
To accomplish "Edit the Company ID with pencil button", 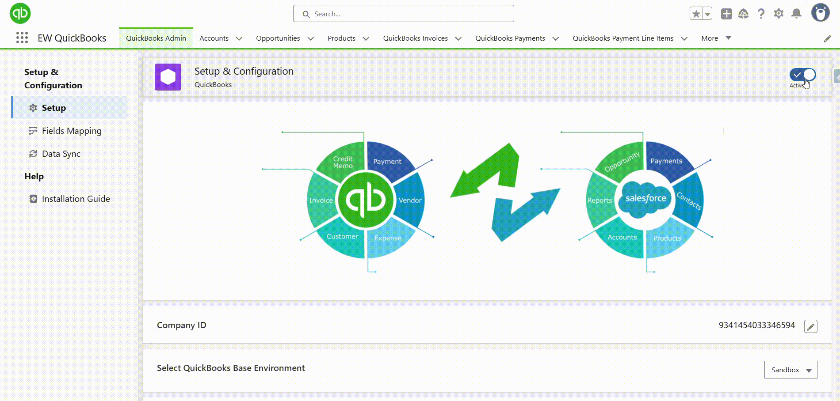I will [x=810, y=326].
